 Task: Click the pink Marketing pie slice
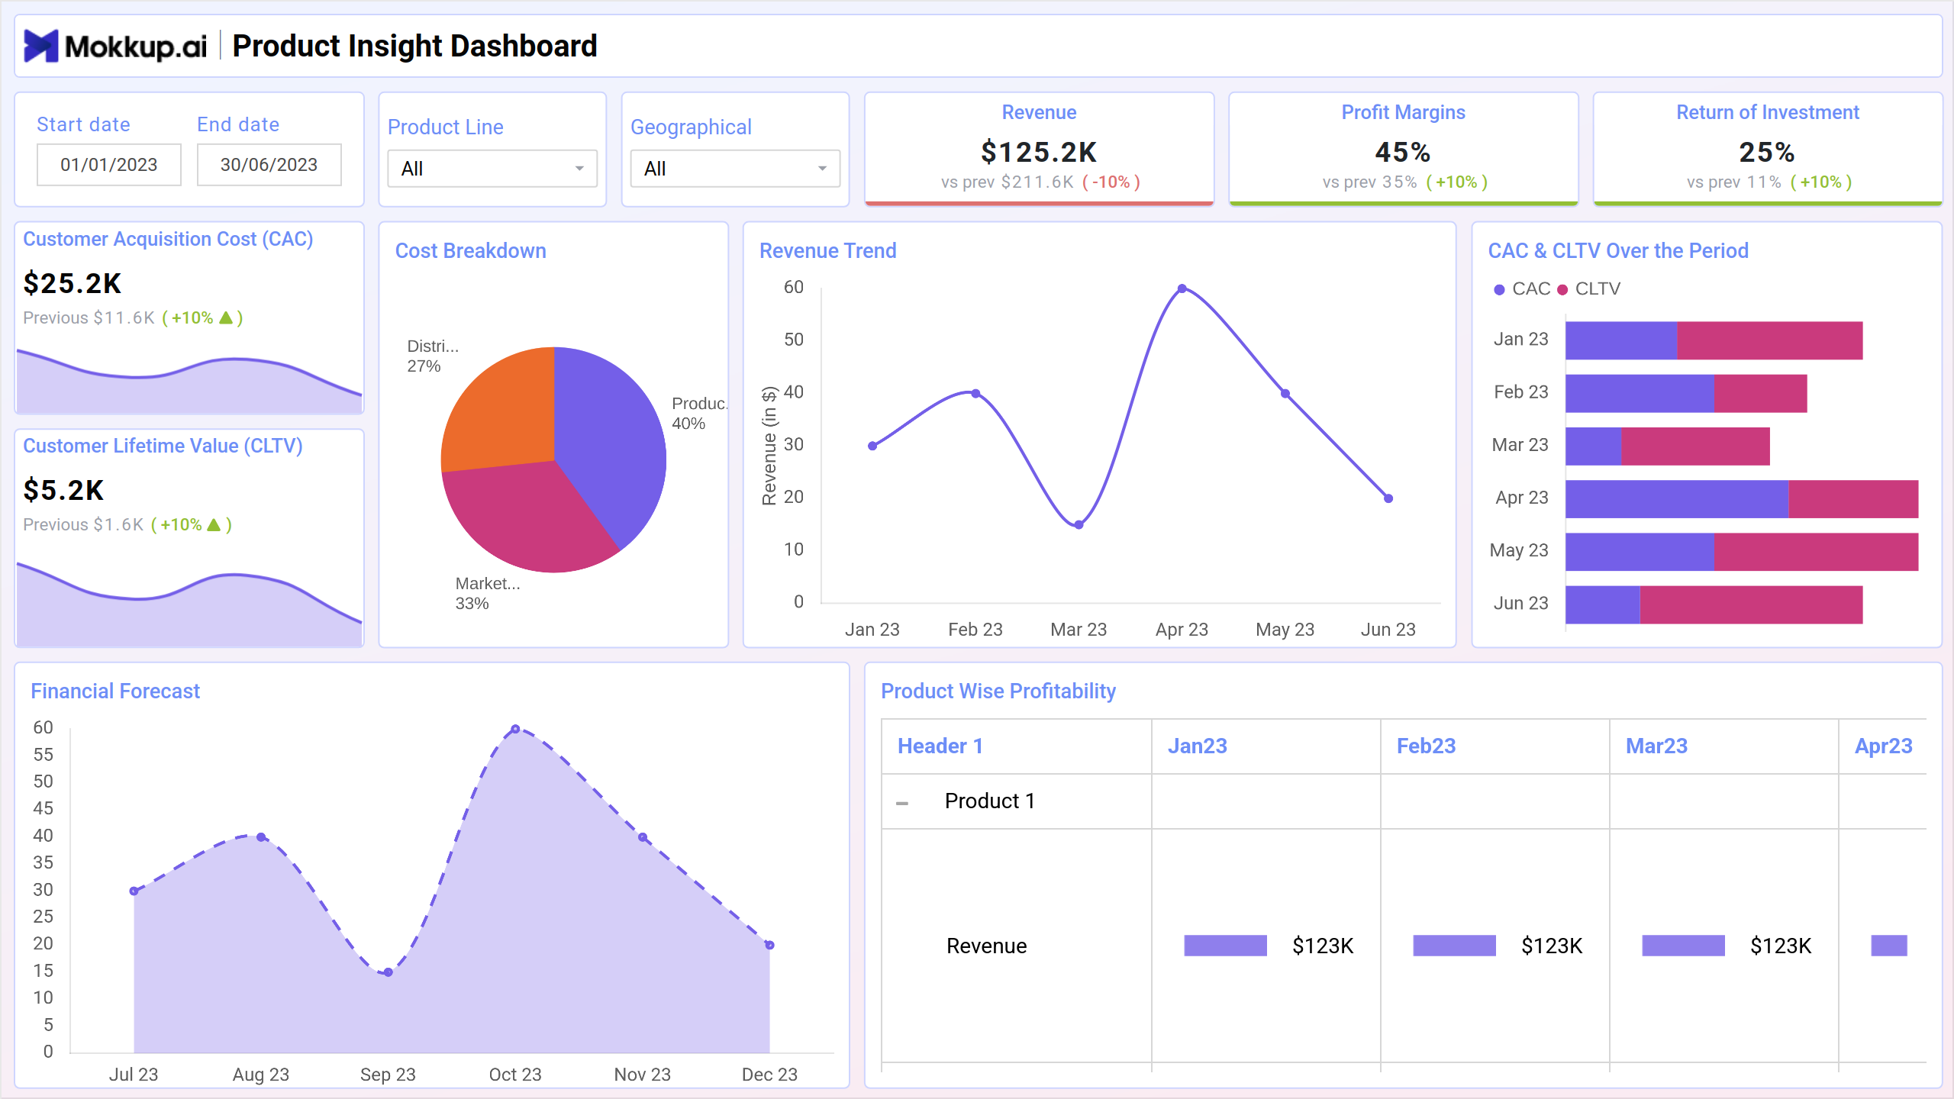click(527, 515)
